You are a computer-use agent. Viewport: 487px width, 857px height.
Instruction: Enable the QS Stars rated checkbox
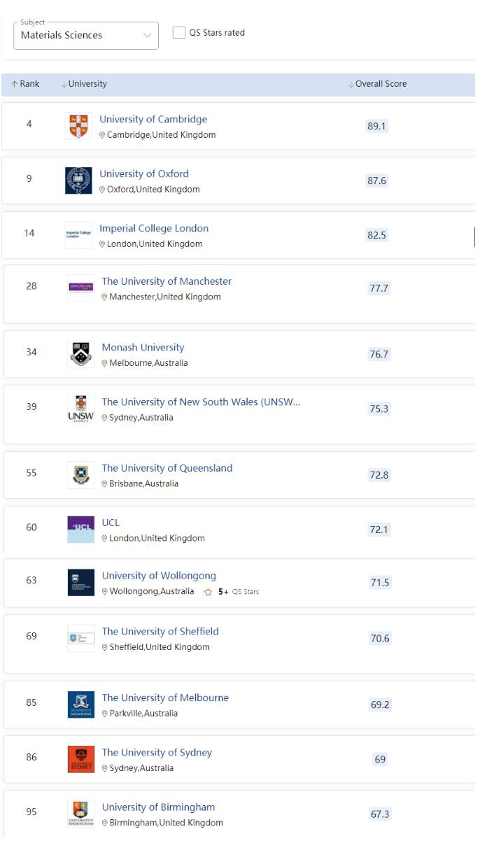click(179, 33)
